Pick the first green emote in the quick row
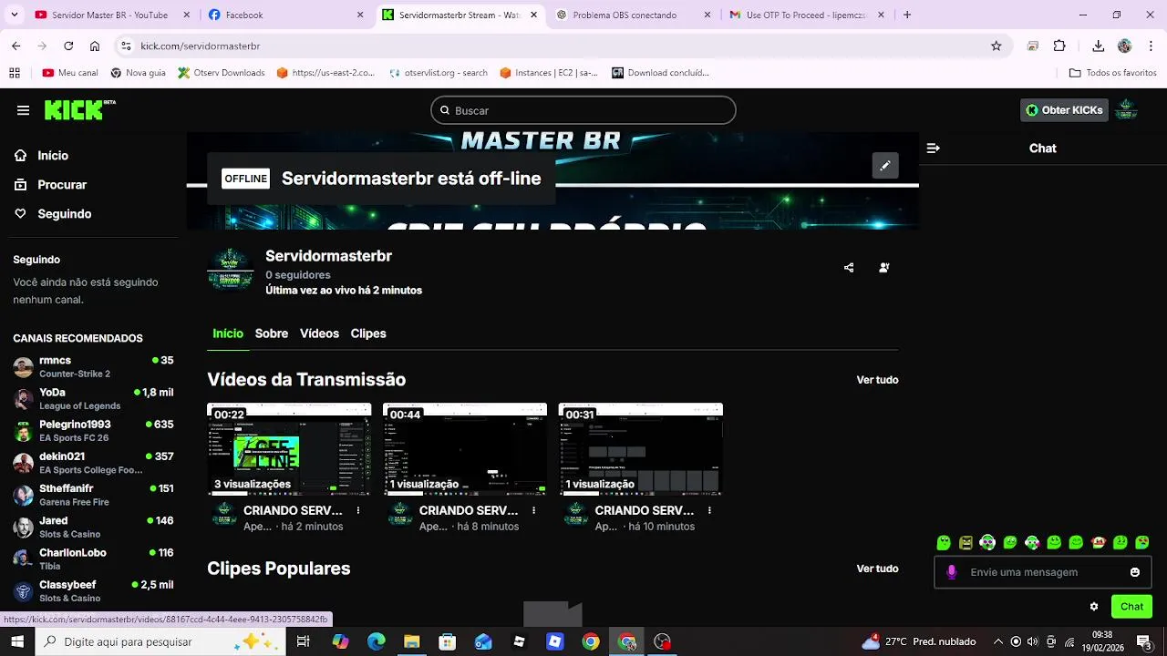 pyautogui.click(x=944, y=543)
